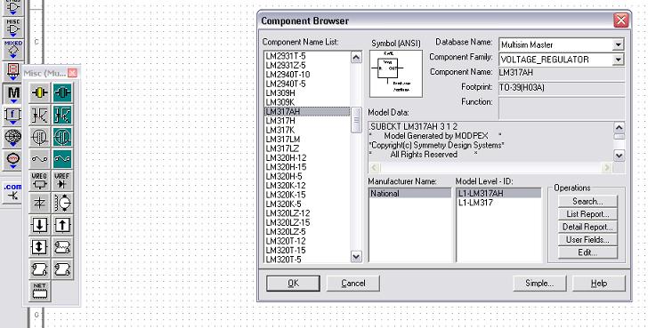This screenshot has height=328, width=648.
Task: Open the MISC digital parts bin
Action: (x=12, y=28)
